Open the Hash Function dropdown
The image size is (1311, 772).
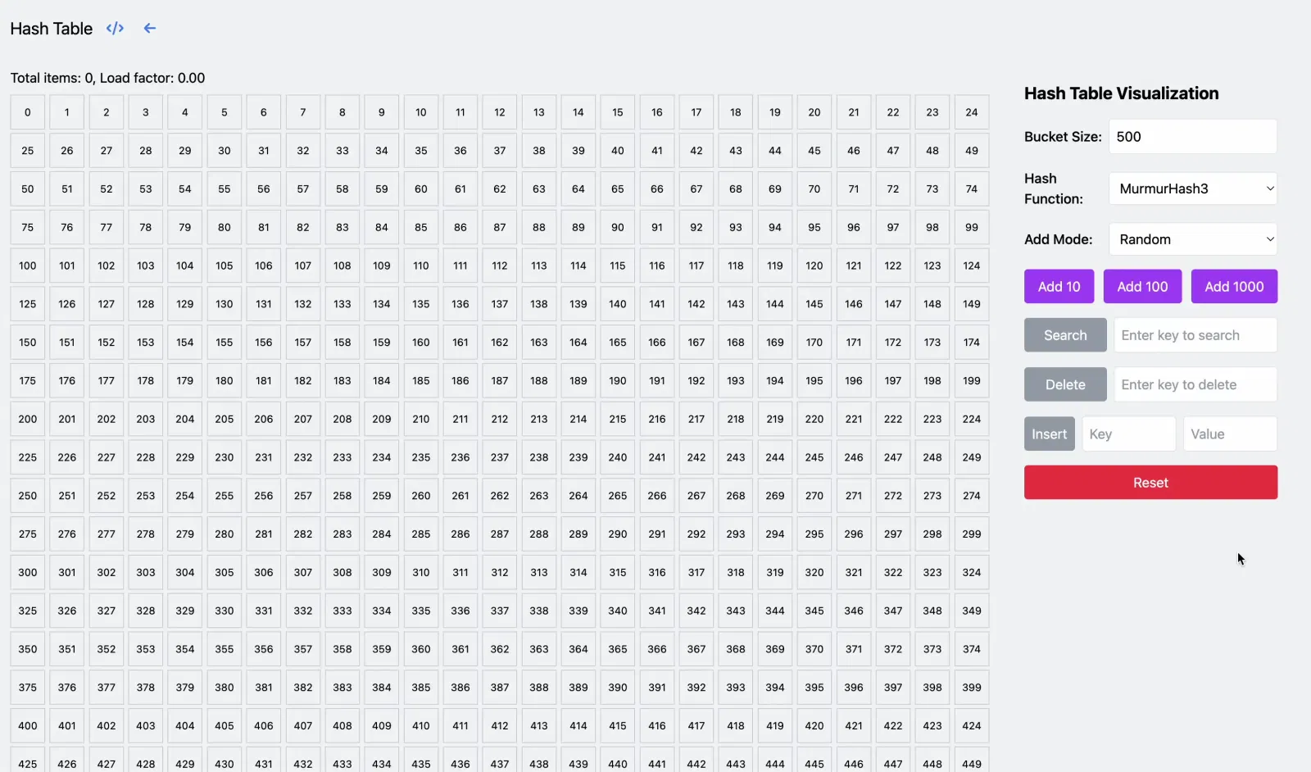(1193, 188)
